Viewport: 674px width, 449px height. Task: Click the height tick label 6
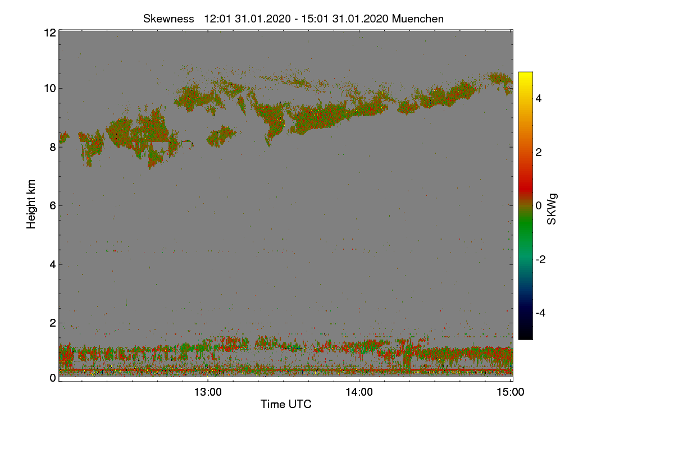(x=52, y=205)
